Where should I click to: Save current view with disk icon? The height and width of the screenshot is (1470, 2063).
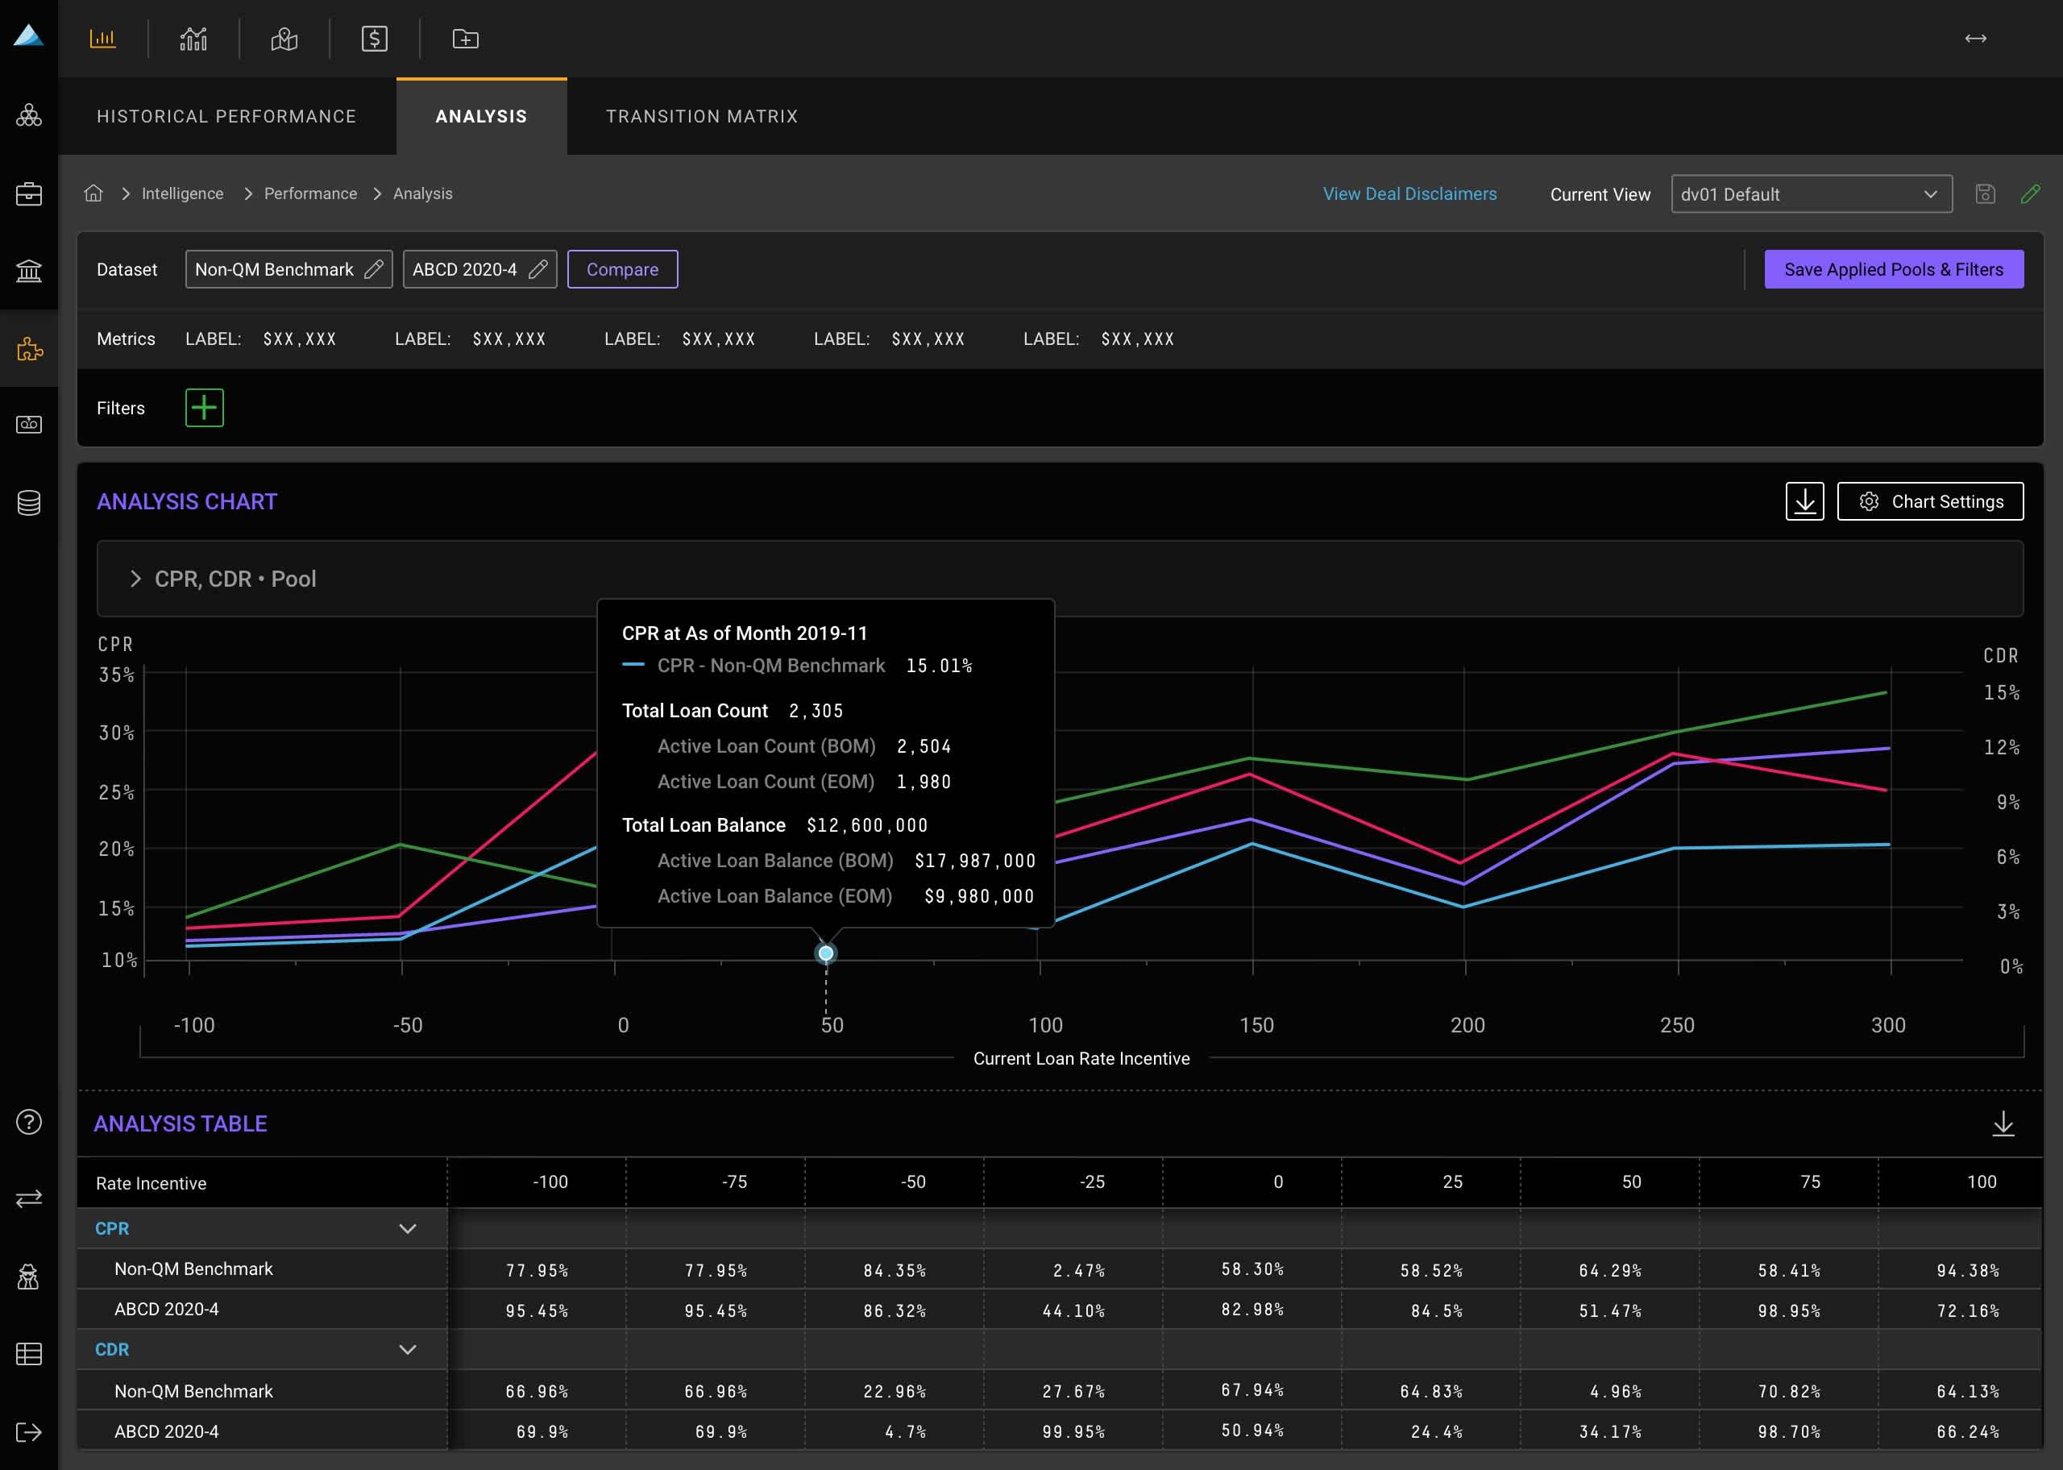pos(1985,193)
